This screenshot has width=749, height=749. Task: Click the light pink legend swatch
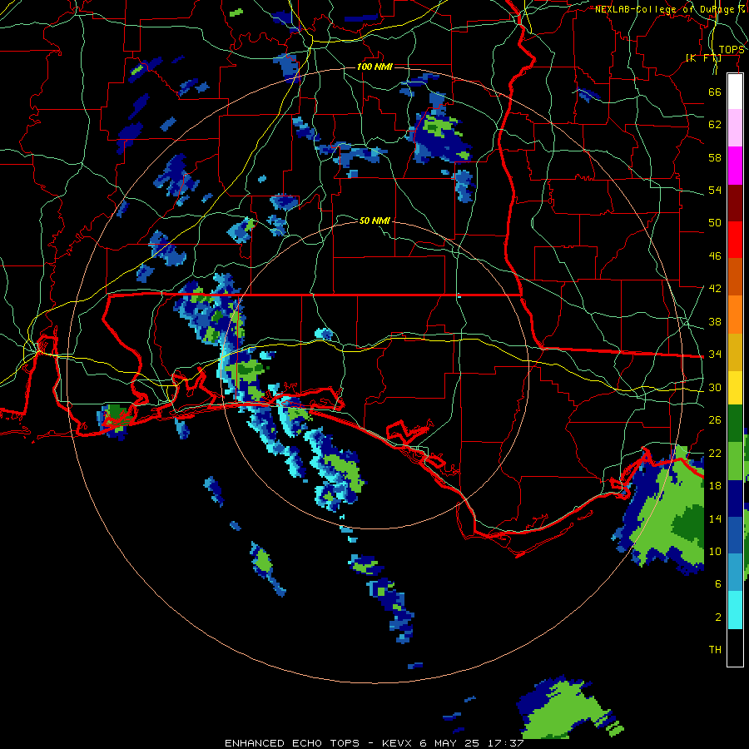735,128
